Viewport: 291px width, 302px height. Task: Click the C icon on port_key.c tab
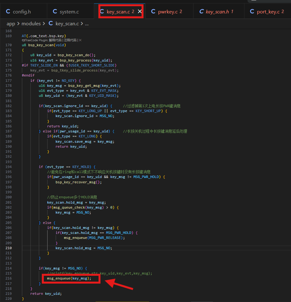[252, 12]
